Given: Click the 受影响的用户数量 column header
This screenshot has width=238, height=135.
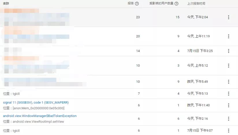Looking at the screenshot, I should click(161, 3).
